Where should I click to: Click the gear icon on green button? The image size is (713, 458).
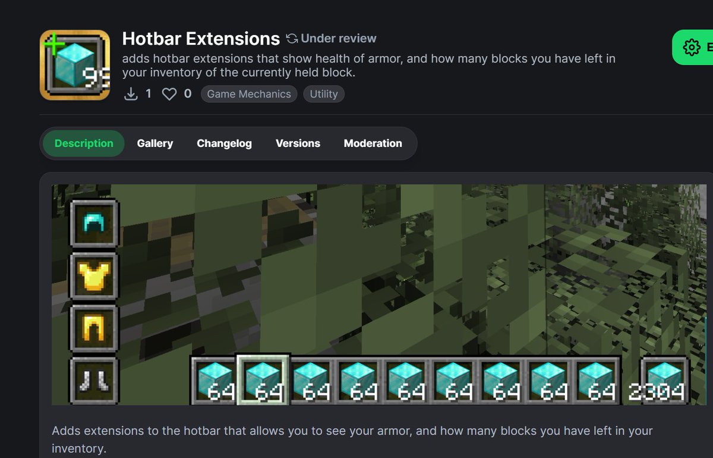click(x=692, y=48)
